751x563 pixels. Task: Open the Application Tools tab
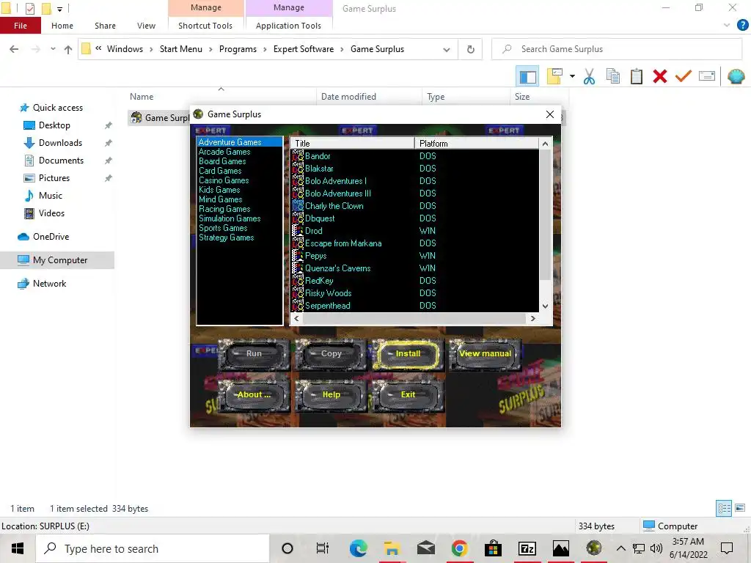click(x=288, y=26)
